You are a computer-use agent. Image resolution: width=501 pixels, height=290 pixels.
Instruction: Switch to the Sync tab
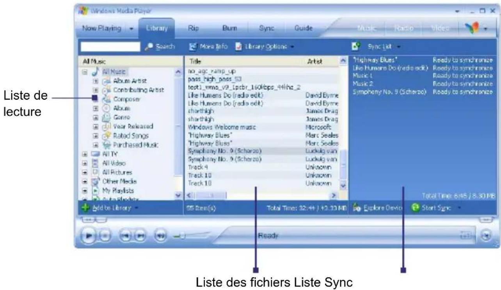coord(266,28)
